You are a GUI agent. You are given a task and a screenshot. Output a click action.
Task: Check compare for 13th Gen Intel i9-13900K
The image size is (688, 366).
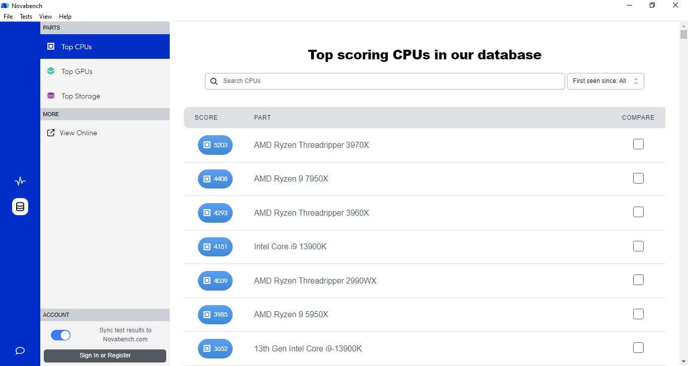click(x=638, y=347)
